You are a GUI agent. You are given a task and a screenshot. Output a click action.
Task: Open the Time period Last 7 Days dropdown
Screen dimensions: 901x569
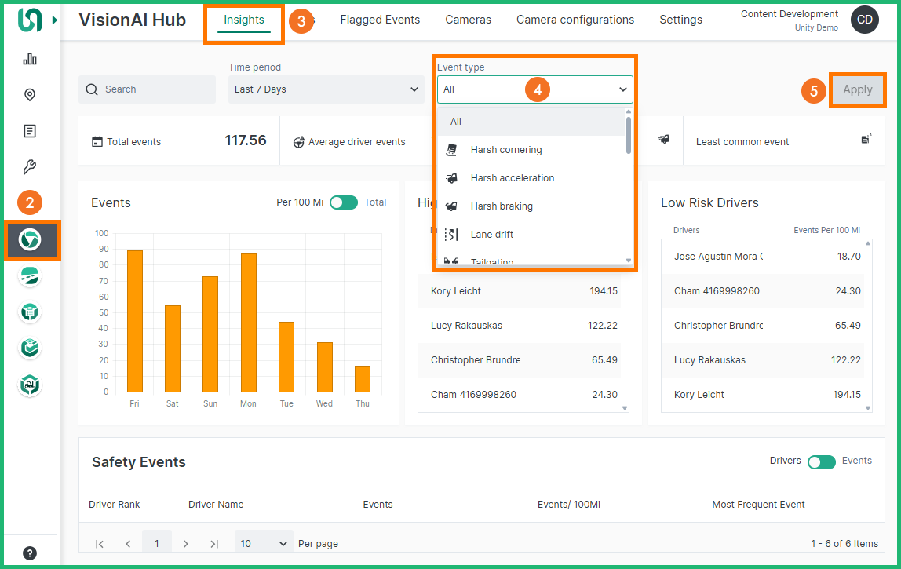pos(326,89)
